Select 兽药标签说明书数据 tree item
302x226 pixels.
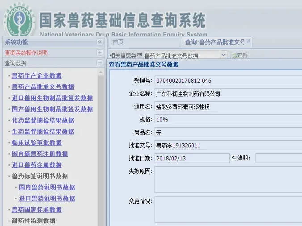pos(40,176)
